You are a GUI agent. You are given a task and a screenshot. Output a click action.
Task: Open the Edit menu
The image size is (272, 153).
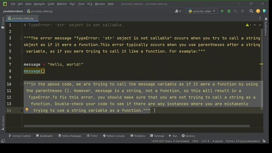click(x=20, y=4)
